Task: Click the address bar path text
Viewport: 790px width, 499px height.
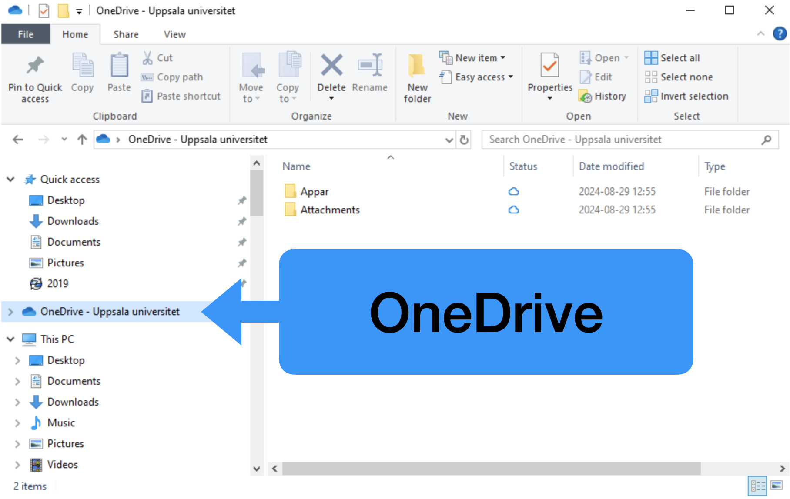Action: (198, 140)
